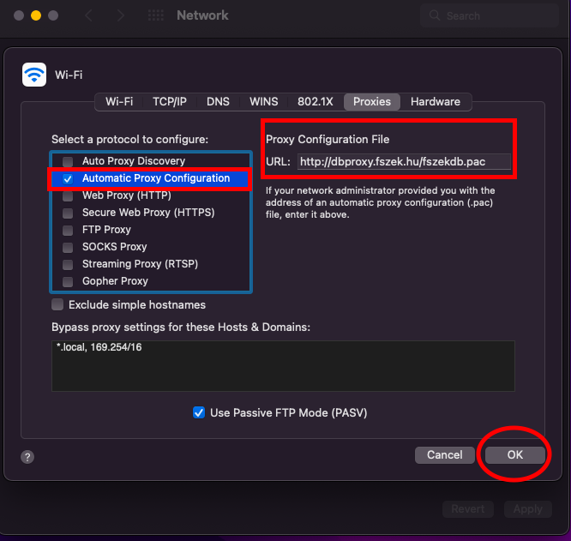Enable Auto Proxy Discovery checkbox
The height and width of the screenshot is (541, 571).
[68, 161]
